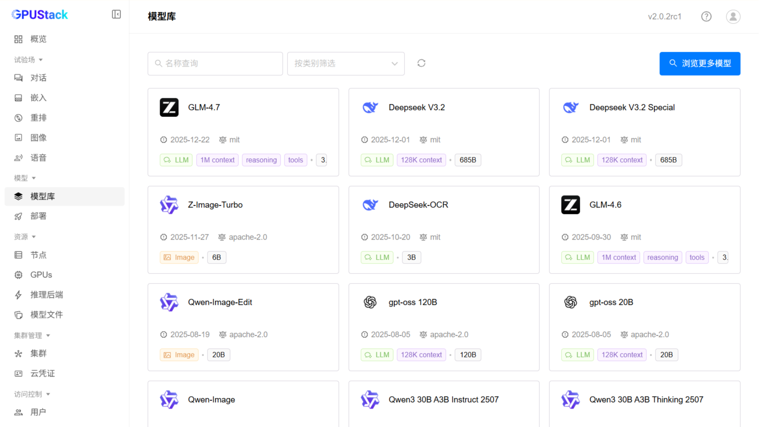Click the 部署 rocket icon
Viewport: 759px width, 427px height.
[18, 216]
